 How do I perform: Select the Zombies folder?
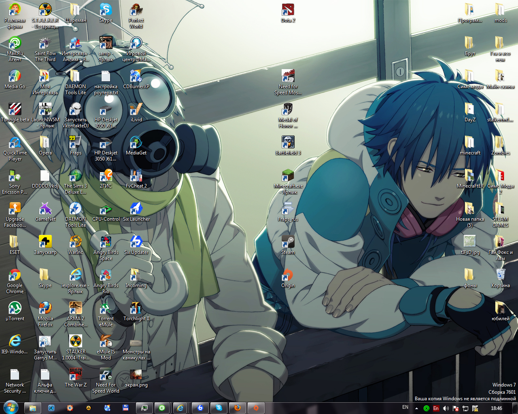pos(500,145)
